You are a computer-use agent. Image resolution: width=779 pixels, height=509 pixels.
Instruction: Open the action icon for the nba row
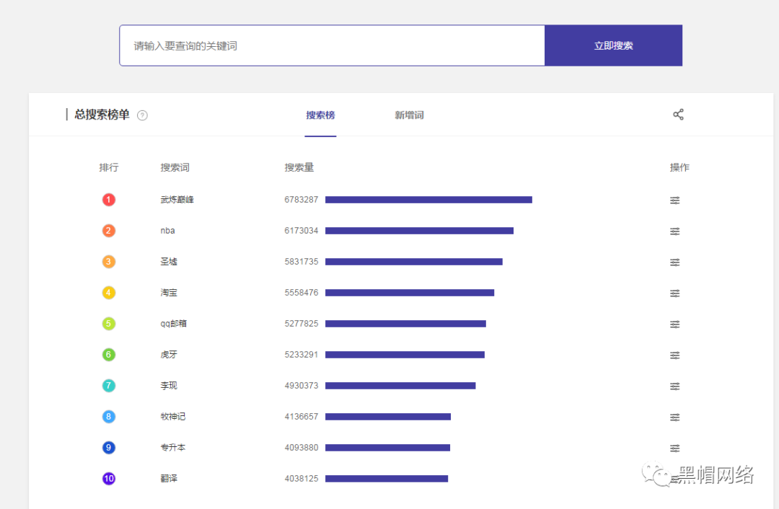(674, 231)
